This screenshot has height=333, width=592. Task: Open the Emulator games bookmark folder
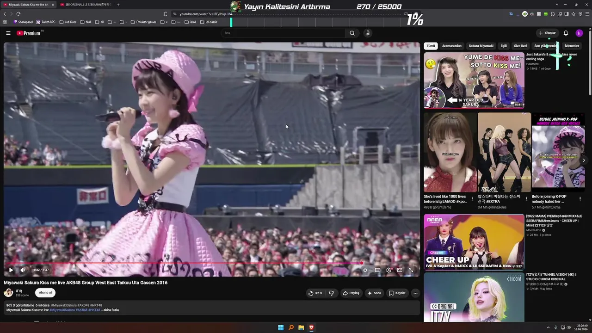144,22
